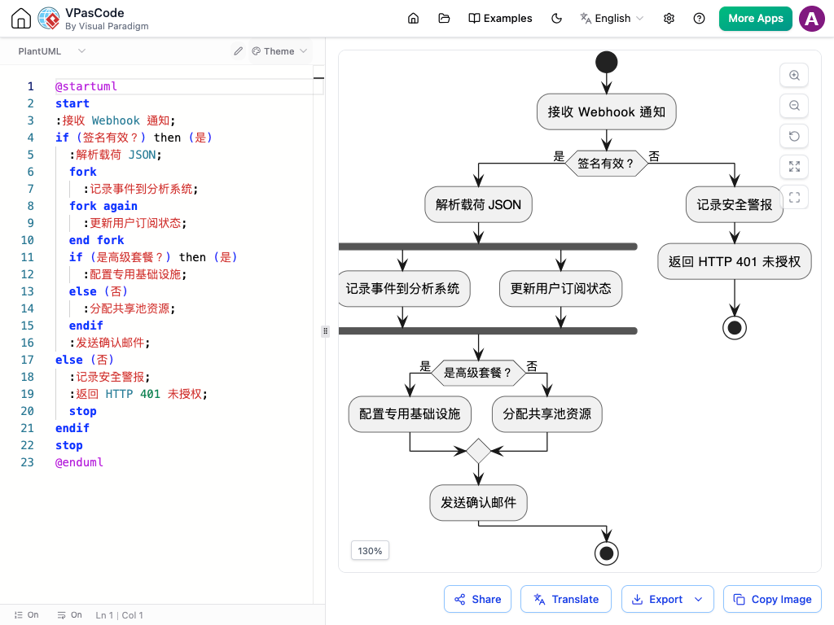This screenshot has height=625, width=834.
Task: Click the panel splitter grip handle
Action: tap(326, 331)
